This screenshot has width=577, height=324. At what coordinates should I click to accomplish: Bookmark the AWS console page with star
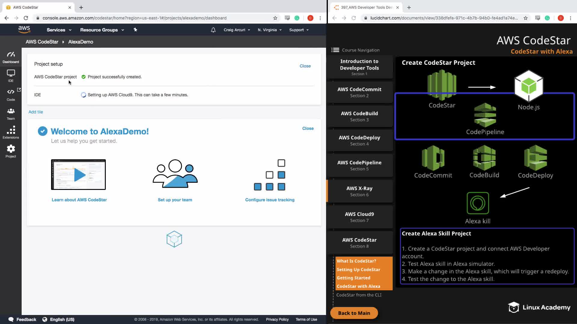pos(275,18)
